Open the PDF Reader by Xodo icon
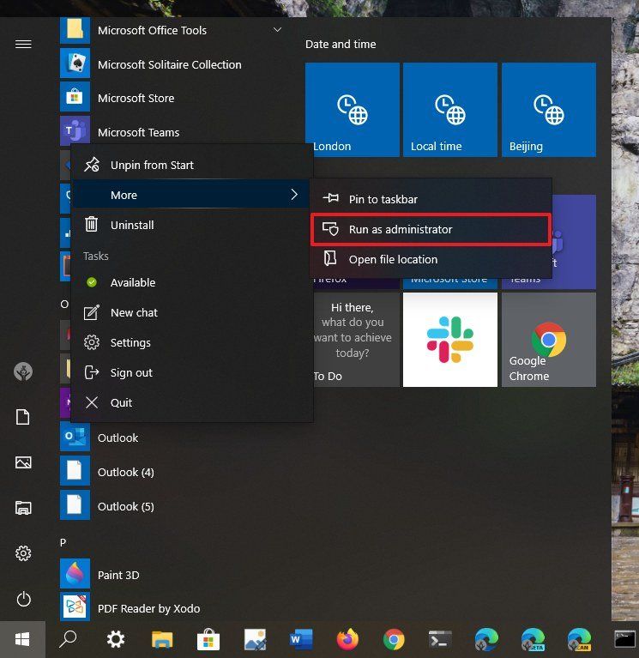The width and height of the screenshot is (639, 658). (x=75, y=607)
